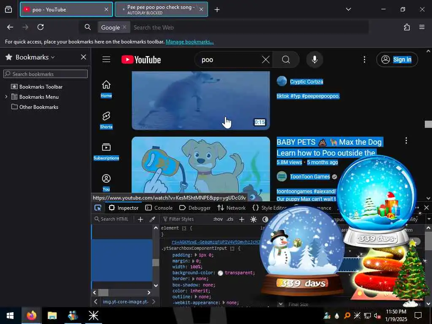
Task: Close the Bookmarks sidebar
Action: (x=84, y=57)
